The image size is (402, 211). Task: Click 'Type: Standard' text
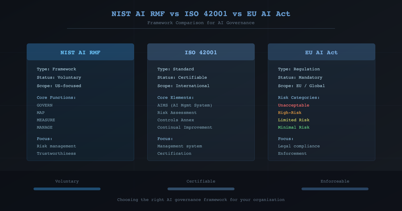[x=176, y=69]
